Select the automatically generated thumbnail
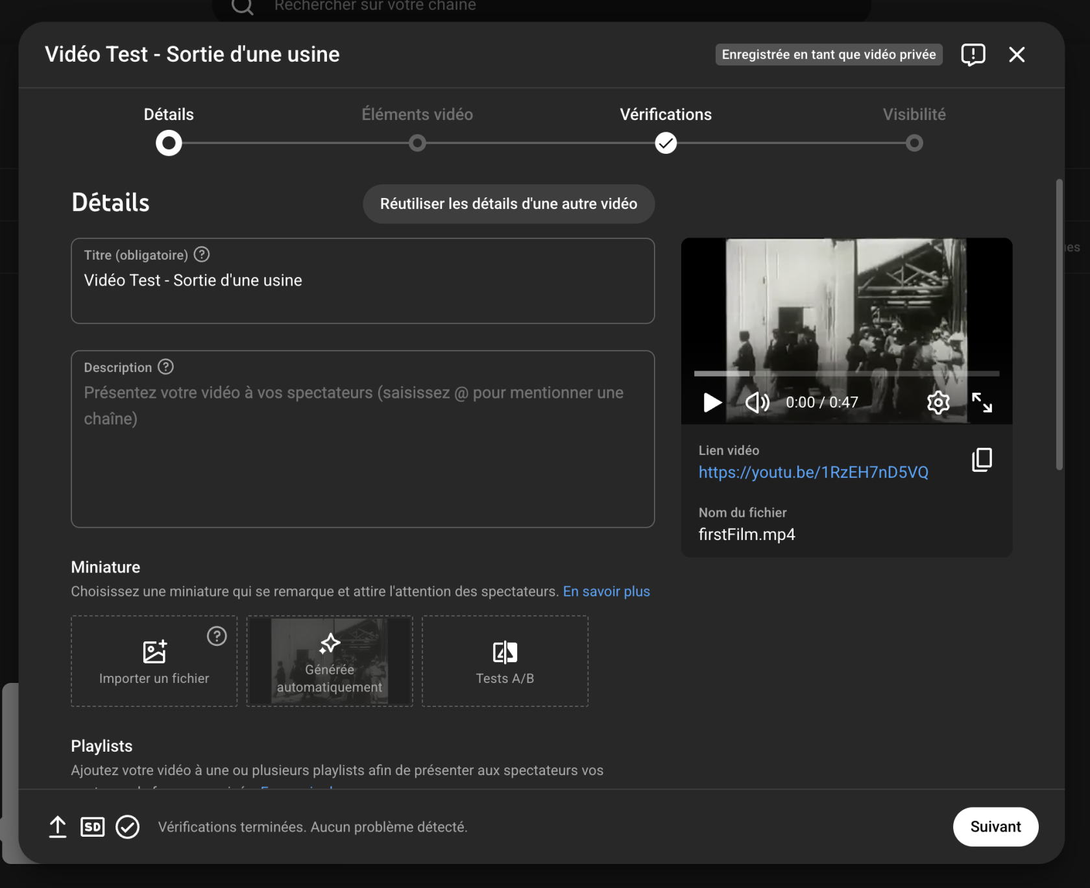 [329, 661]
